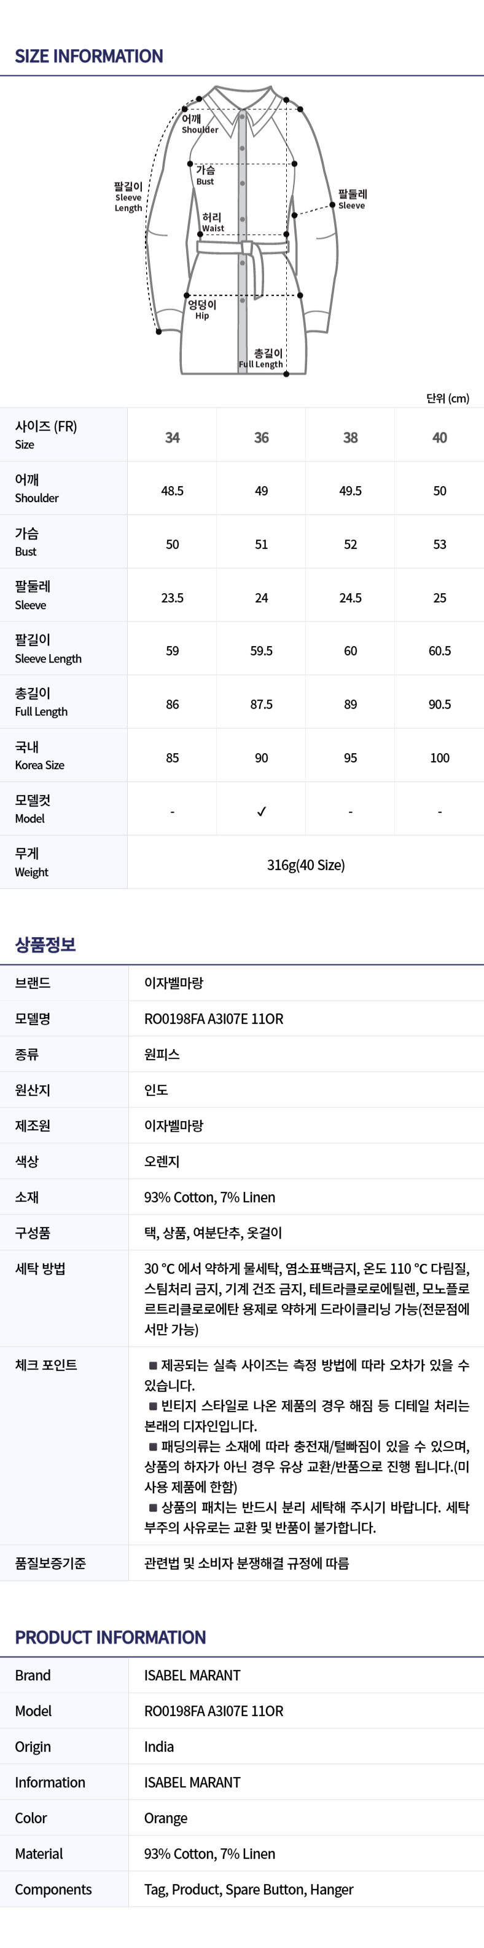Click the Sleeve Length label beside the diagram

(x=128, y=197)
